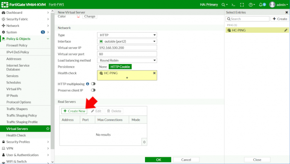Close the Select Entries panel
The width and height of the screenshot is (290, 164).
pyautogui.click(x=287, y=12)
